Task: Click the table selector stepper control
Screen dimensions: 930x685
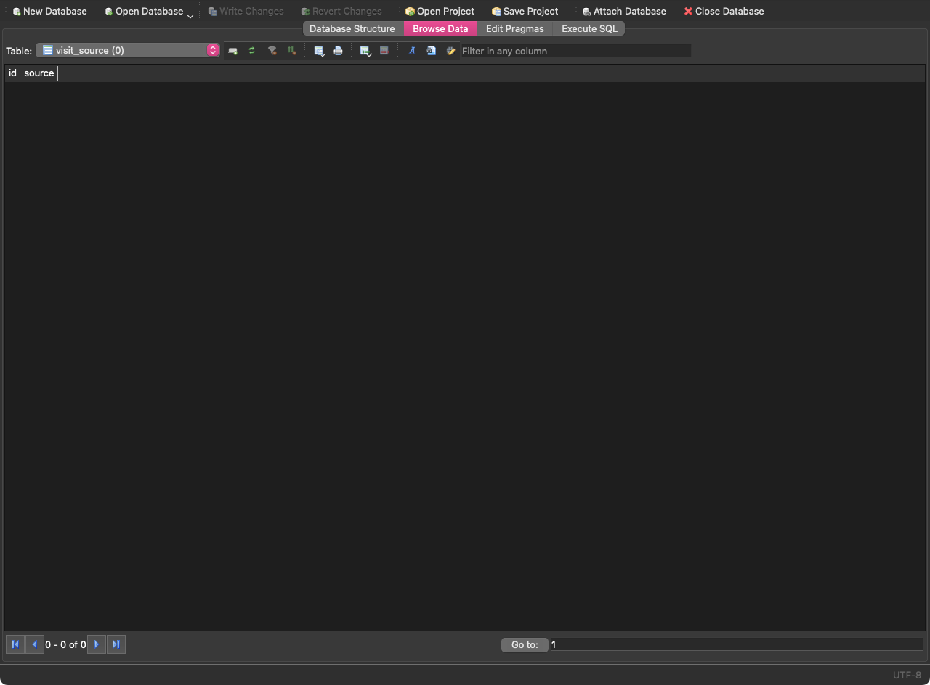Action: click(212, 50)
